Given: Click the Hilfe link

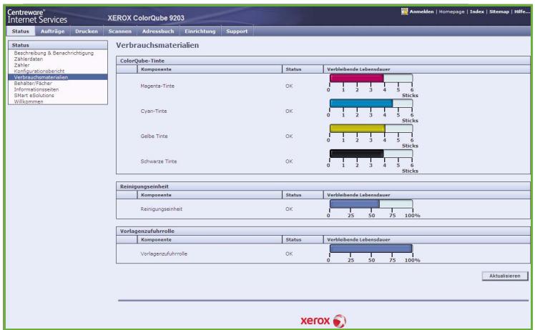Looking at the screenshot, I should 521,11.
